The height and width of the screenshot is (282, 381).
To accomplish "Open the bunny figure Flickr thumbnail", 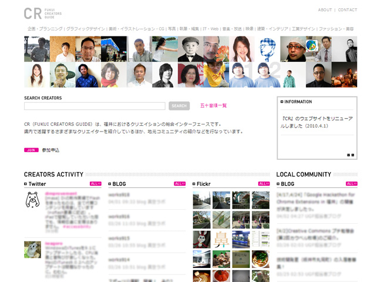I will (202, 240).
